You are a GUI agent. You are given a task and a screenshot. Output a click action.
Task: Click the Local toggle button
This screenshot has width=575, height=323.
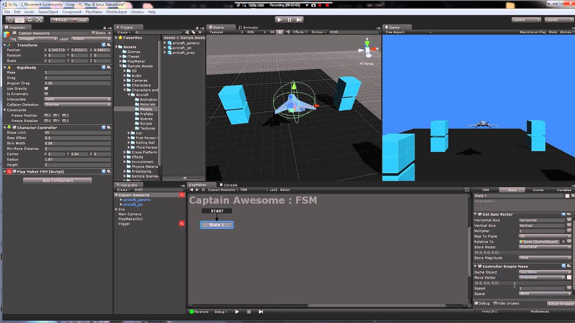click(79, 20)
